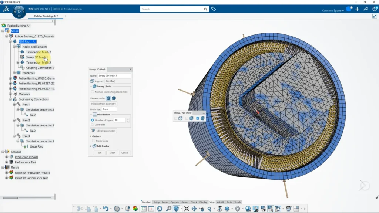Open the RubberBushing A.1 tab
This screenshot has height=213, width=379.
click(x=46, y=16)
